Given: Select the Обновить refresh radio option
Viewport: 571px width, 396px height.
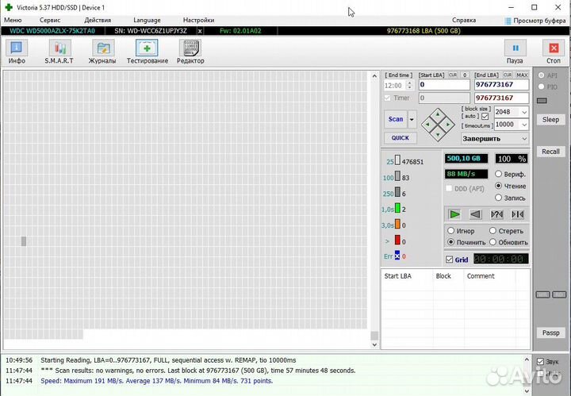Looking at the screenshot, I should click(x=492, y=242).
